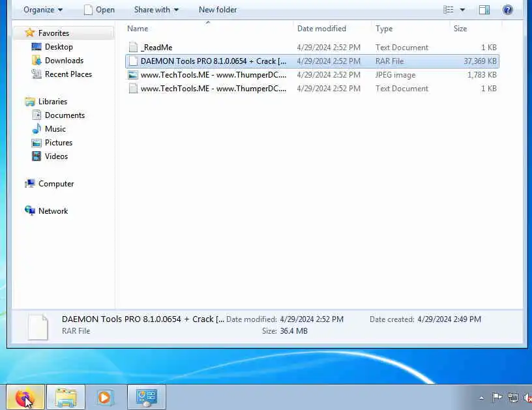The width and height of the screenshot is (532, 410).
Task: Click the Downloads folder icon
Action: click(37, 61)
